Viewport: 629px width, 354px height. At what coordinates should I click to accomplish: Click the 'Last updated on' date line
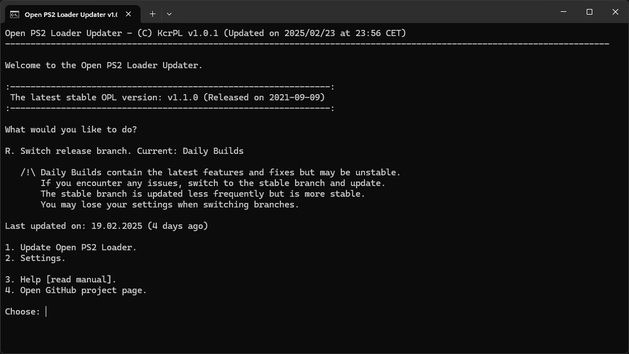pos(106,226)
